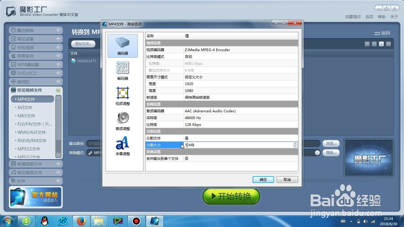Select FLV/F4V文件 in format list
404x227 pixels.
click(x=34, y=124)
